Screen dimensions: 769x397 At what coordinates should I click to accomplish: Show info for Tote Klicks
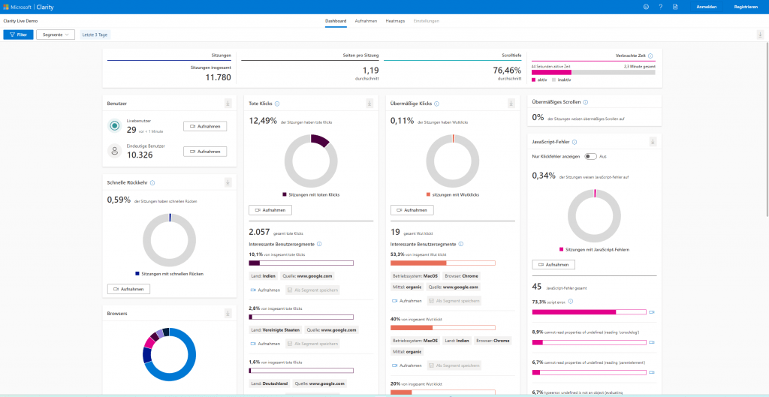pyautogui.click(x=277, y=104)
